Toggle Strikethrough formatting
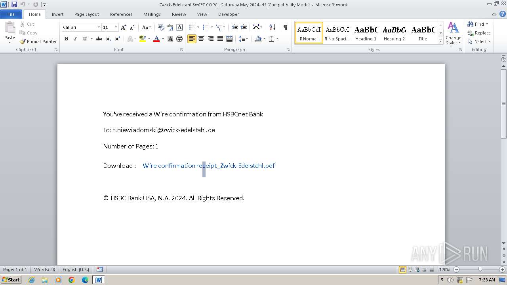 pyautogui.click(x=99, y=39)
